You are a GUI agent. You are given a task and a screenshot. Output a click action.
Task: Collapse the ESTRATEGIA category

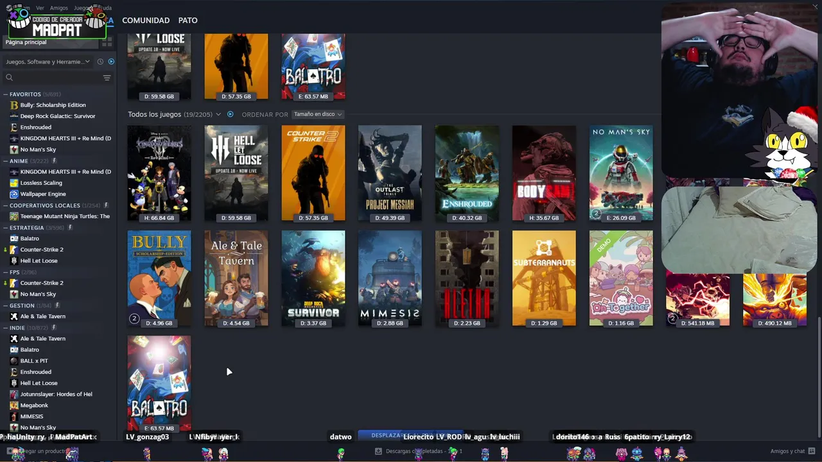(x=5, y=228)
